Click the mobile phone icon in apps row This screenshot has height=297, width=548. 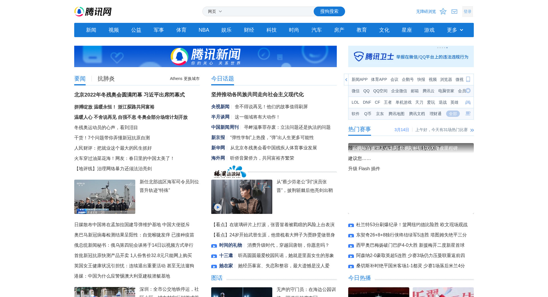[x=468, y=79]
